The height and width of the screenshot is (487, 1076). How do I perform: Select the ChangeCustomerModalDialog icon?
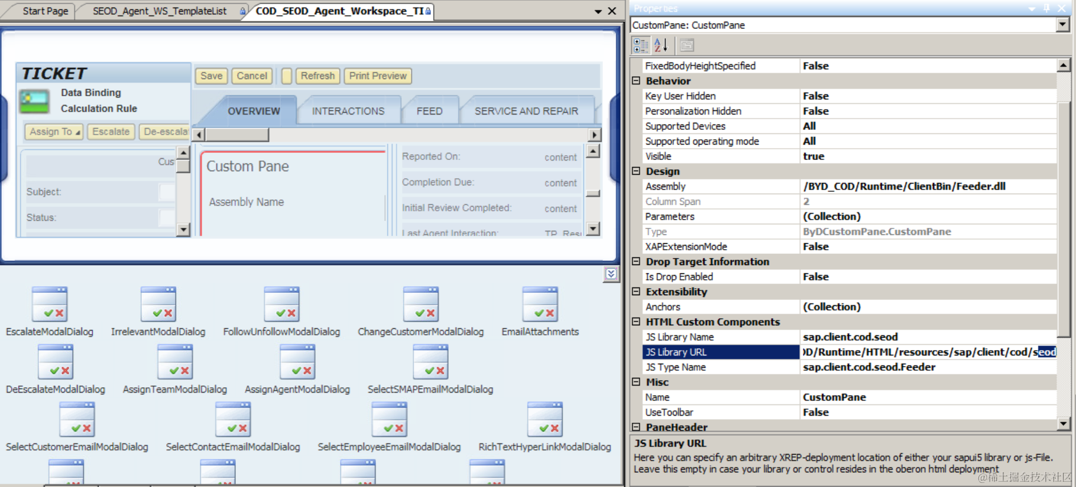(x=420, y=304)
